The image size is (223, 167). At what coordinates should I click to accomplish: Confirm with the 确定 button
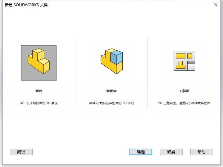(141, 152)
